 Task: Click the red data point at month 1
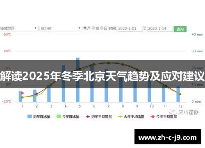[23, 93]
